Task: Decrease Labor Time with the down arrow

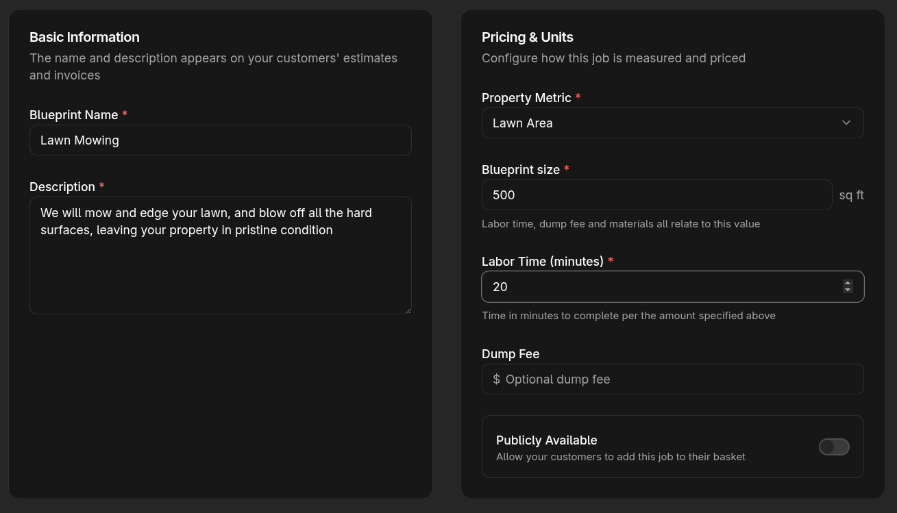Action: [x=848, y=290]
